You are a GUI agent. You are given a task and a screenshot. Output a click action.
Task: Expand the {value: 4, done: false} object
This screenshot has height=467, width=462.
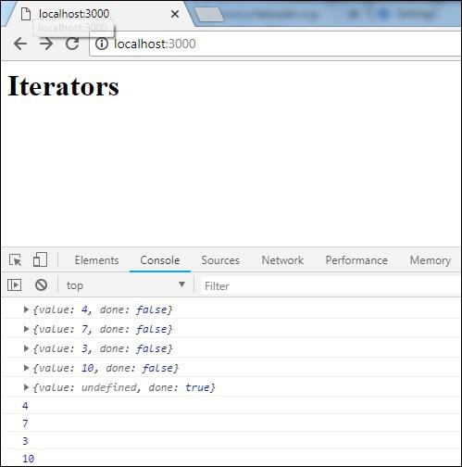pos(26,309)
